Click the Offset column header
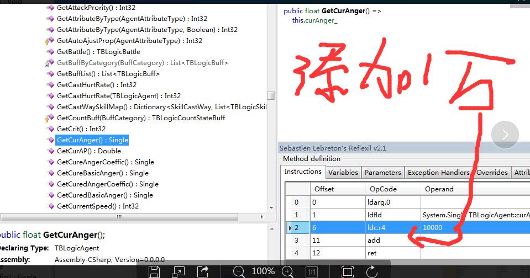530x278 pixels. (x=338, y=189)
